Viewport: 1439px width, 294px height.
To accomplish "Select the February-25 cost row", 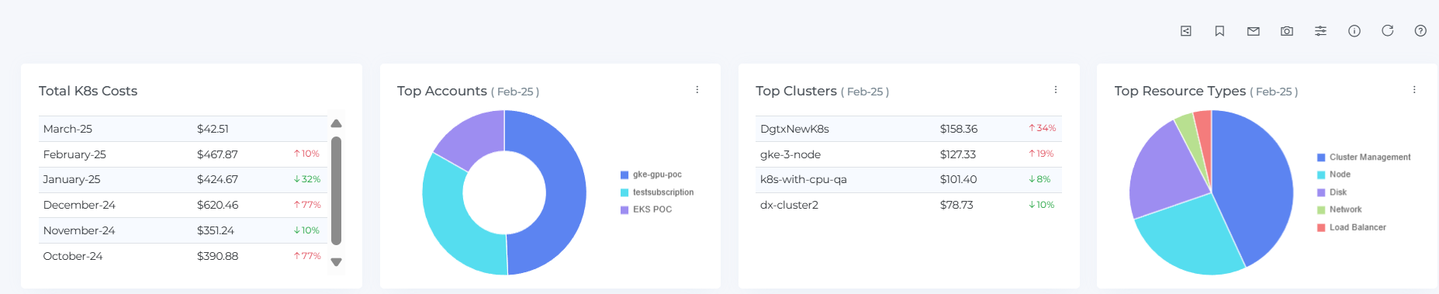I will tap(183, 154).
